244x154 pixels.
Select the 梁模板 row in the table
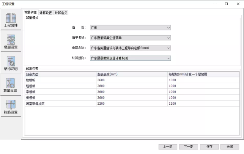60,92
